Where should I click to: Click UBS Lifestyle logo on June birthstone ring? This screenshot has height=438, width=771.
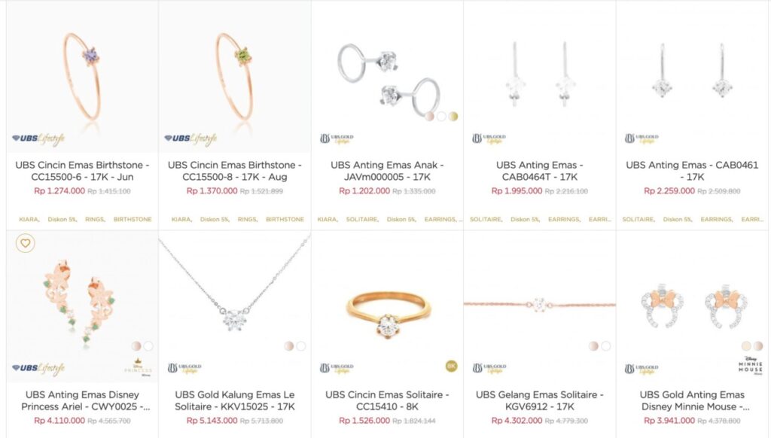[38, 139]
